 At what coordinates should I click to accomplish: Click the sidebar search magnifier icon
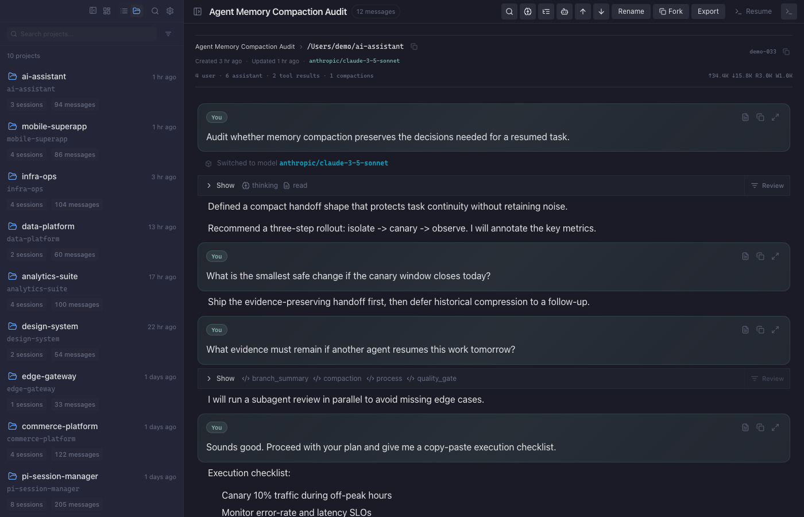click(x=155, y=11)
